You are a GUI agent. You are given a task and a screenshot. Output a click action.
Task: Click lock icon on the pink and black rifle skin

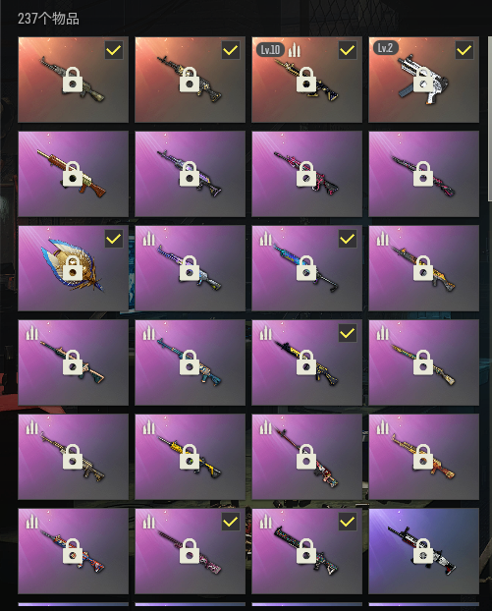306,174
